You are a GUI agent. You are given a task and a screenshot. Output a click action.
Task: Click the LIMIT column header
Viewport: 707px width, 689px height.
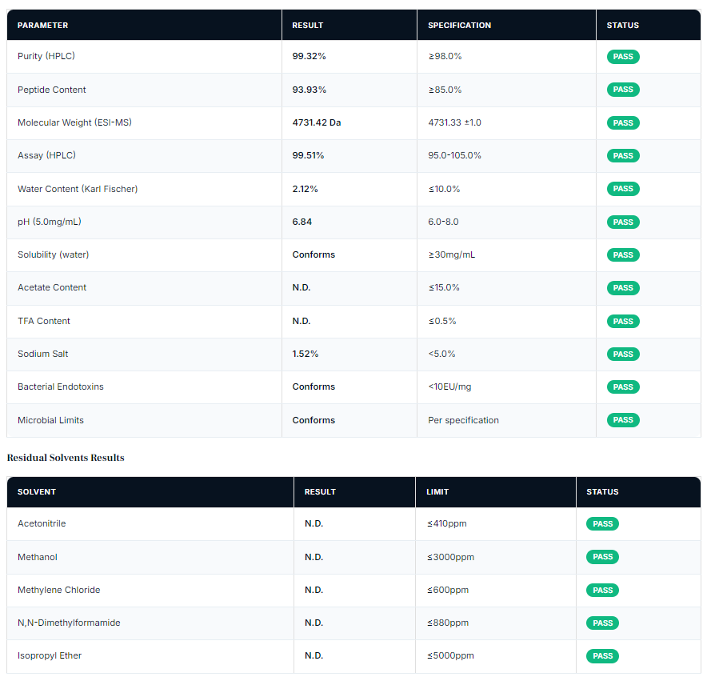point(437,492)
